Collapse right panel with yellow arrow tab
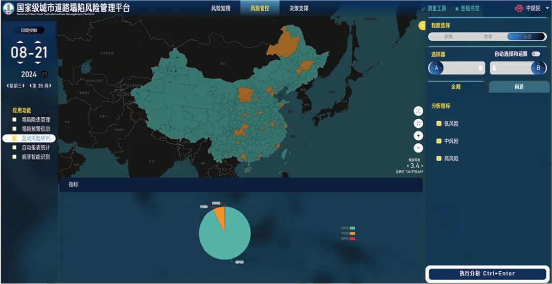 422,25
